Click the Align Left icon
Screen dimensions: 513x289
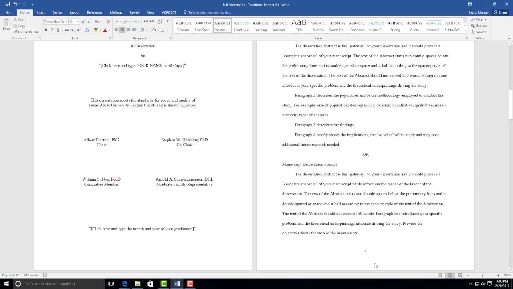coord(116,30)
